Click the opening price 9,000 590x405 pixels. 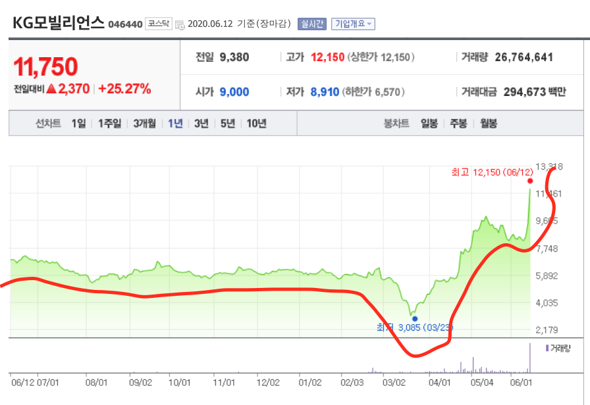[234, 91]
